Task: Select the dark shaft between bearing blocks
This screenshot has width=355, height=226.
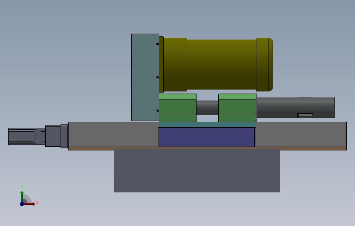Action: (x=207, y=108)
